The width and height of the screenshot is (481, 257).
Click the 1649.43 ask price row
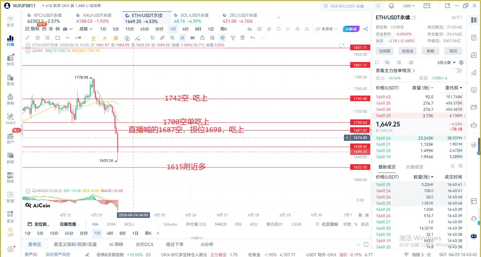pyautogui.click(x=419, y=97)
